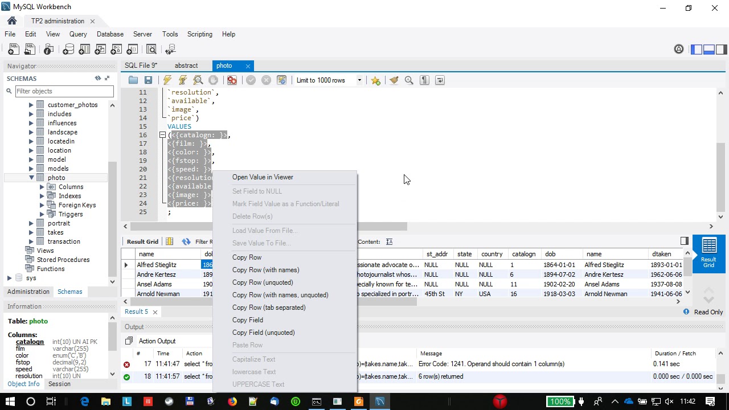This screenshot has width=729, height=410.
Task: Open a script file in the editor
Action: [133, 80]
